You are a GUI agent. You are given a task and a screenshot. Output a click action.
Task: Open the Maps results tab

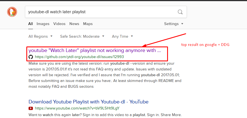88,24
